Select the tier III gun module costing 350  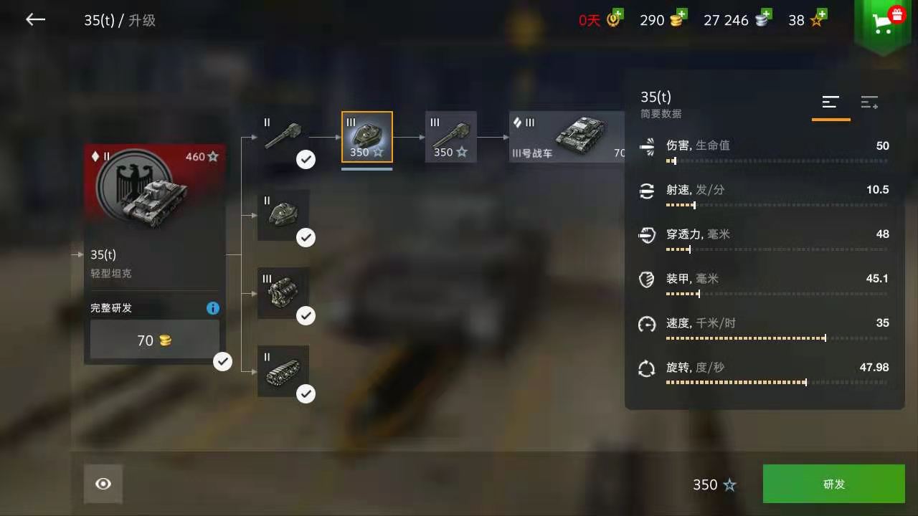coord(451,137)
